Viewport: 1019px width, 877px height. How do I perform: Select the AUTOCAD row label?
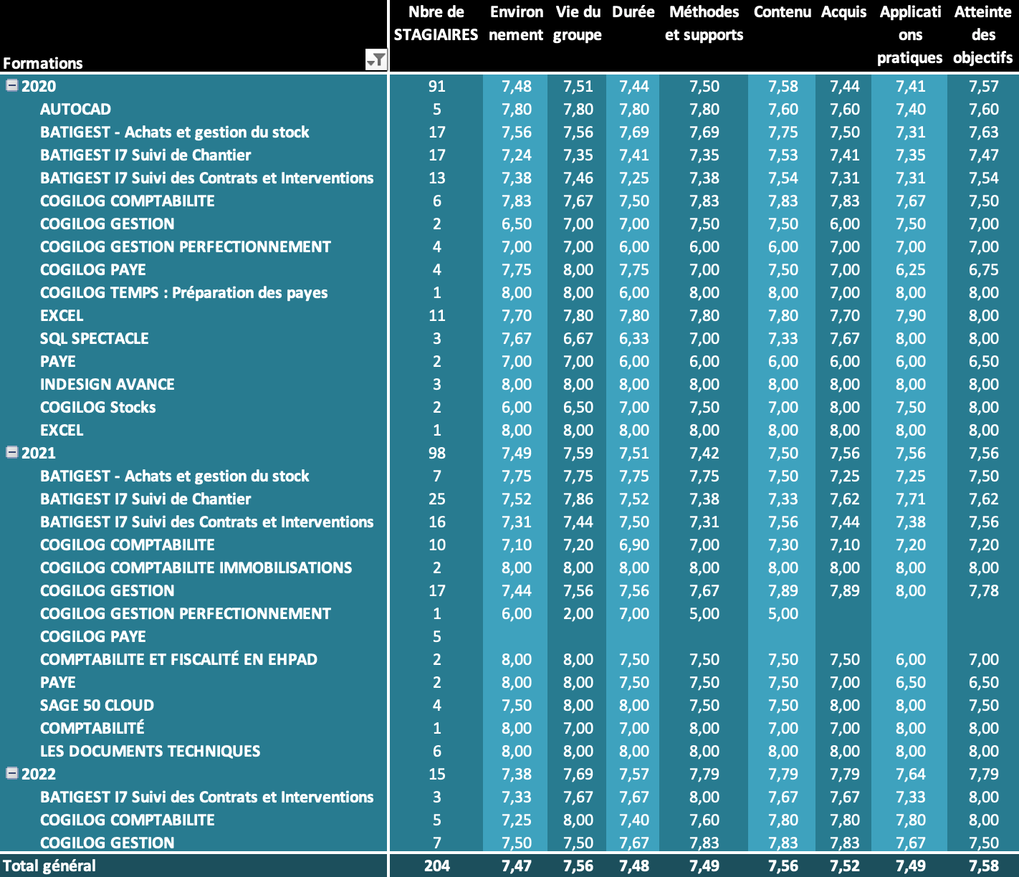tap(75, 109)
